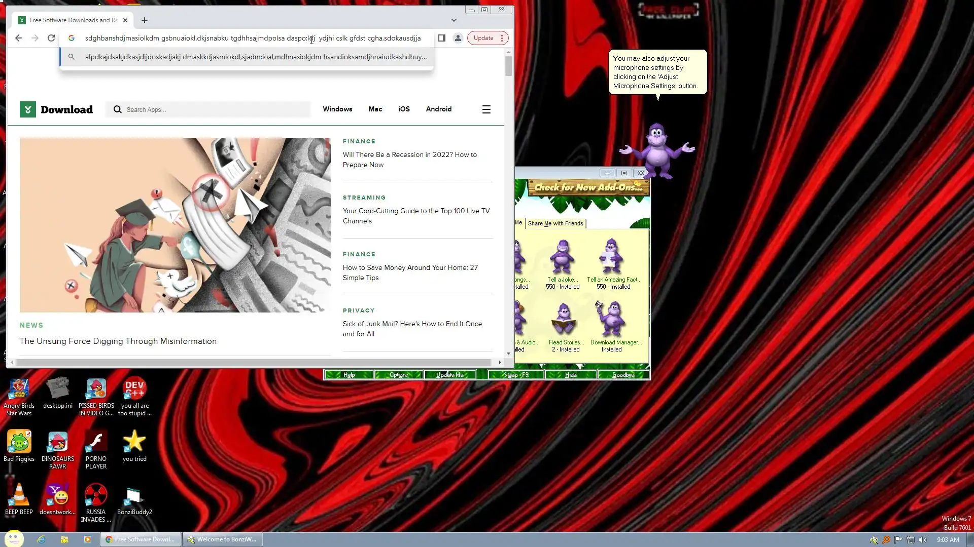
Task: Click the horizontal scrollbar of the page
Action: pyautogui.click(x=254, y=362)
